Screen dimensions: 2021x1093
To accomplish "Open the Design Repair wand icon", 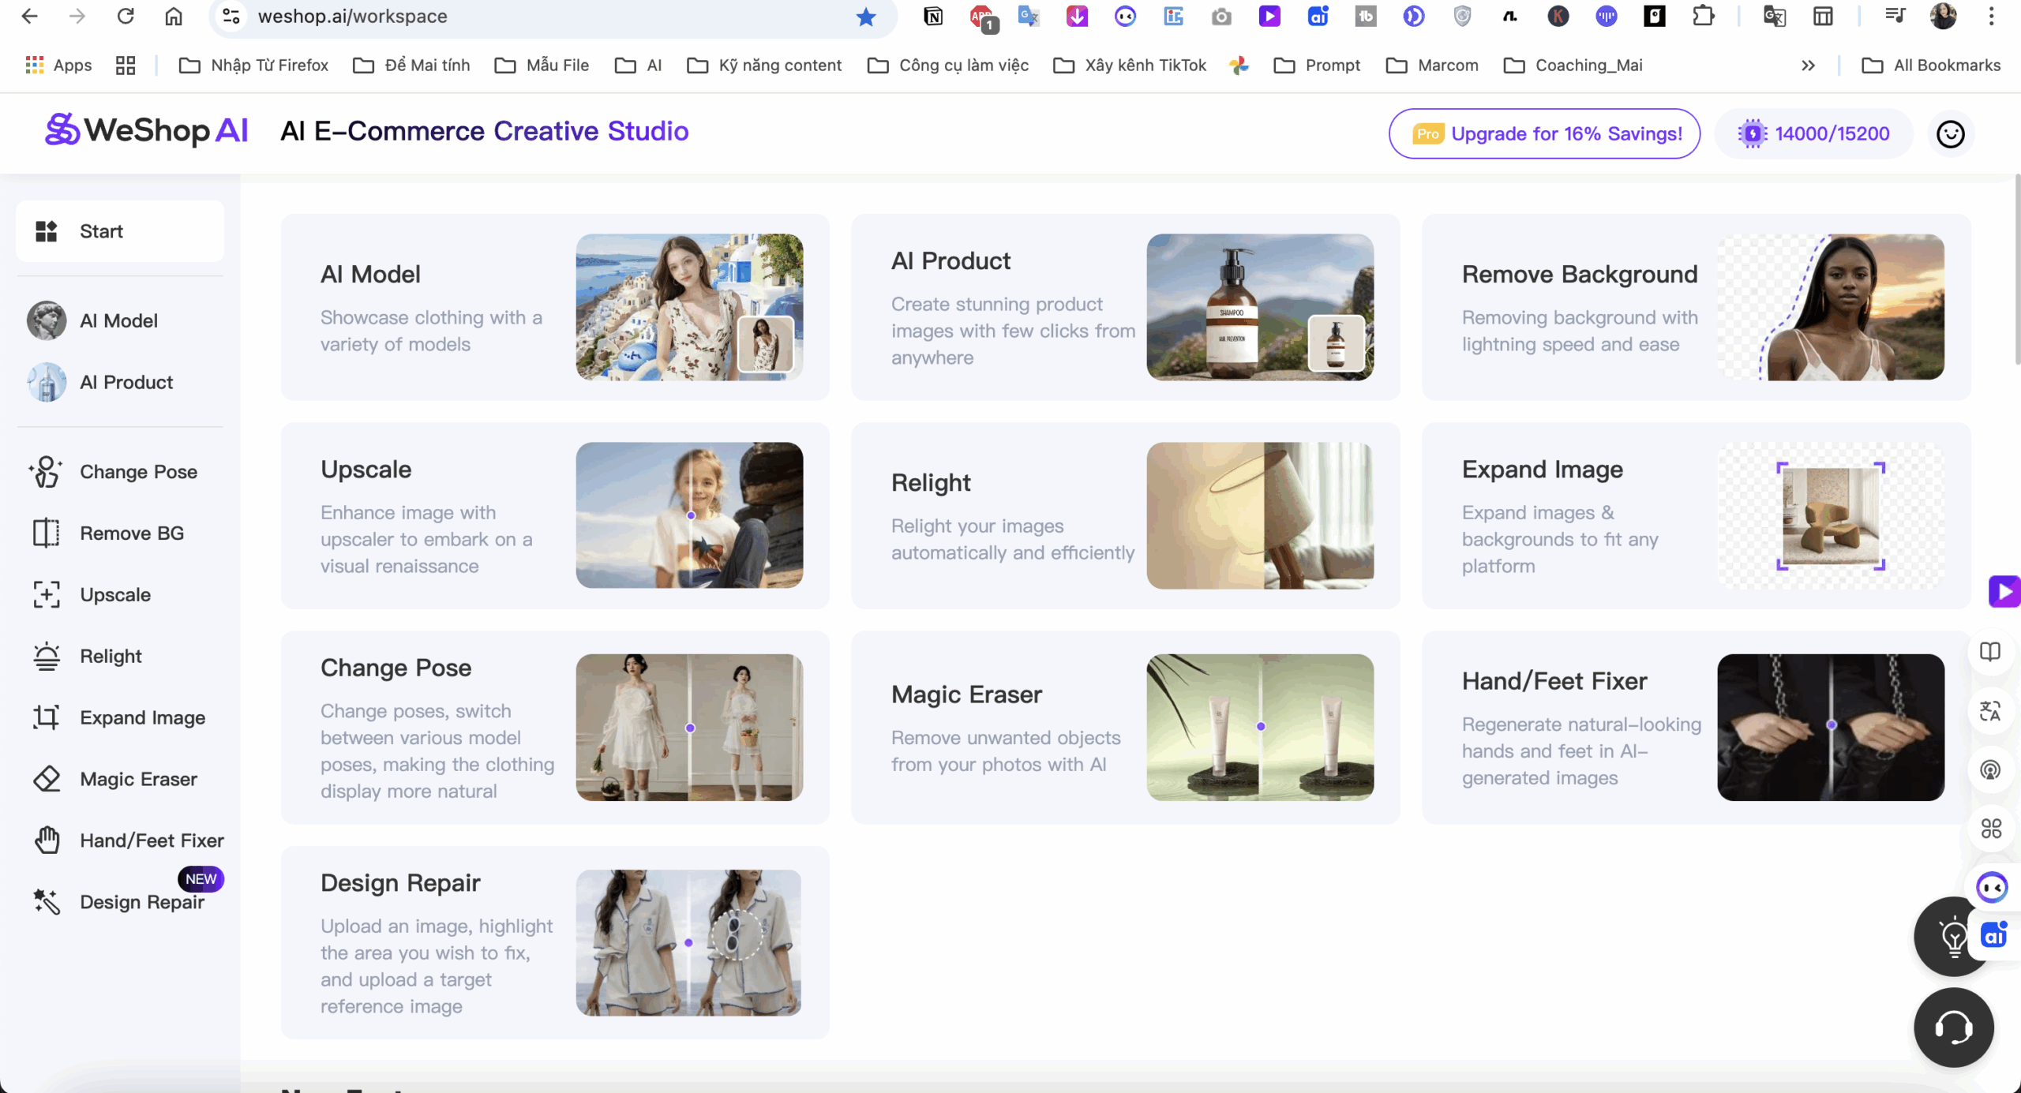I will point(46,902).
